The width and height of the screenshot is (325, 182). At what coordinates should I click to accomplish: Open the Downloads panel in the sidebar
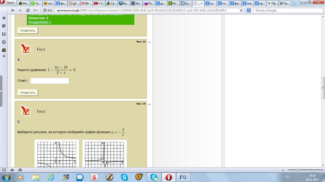click(4, 34)
